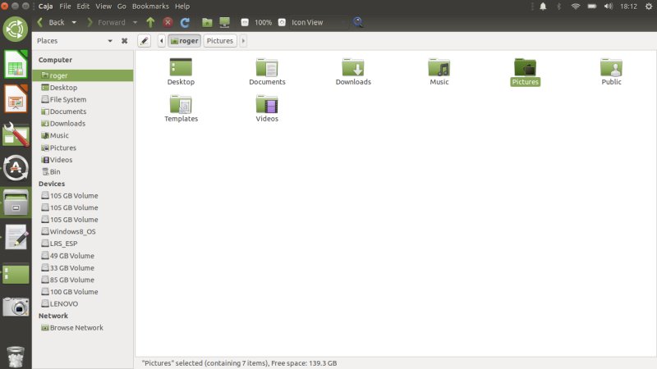Screen dimensions: 657x369
Task: Select the Videos folder icon in main view
Action: click(x=267, y=108)
